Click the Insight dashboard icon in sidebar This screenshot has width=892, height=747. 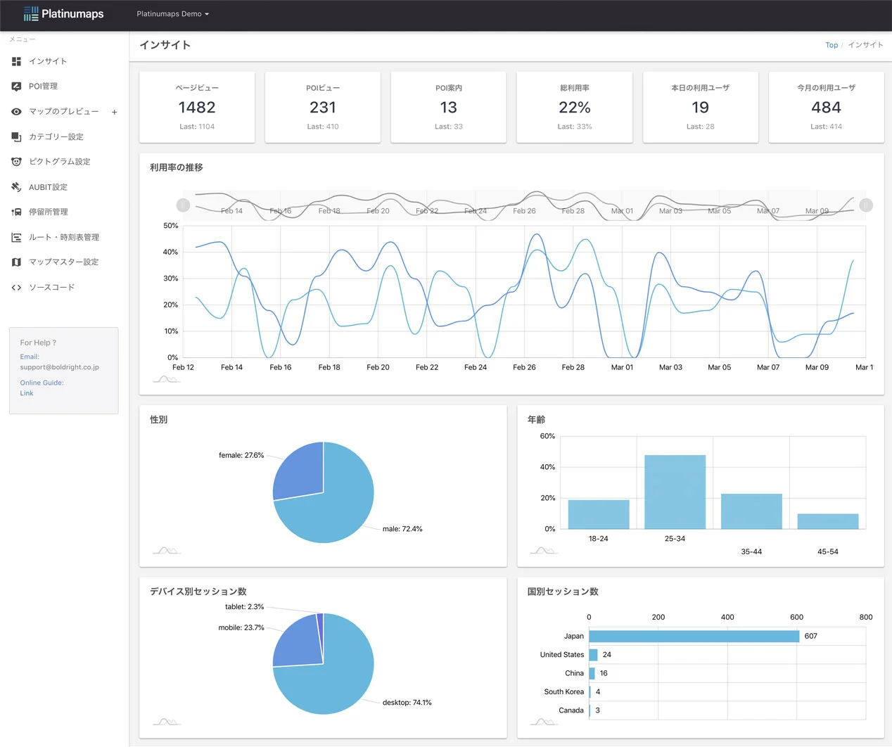(x=16, y=61)
